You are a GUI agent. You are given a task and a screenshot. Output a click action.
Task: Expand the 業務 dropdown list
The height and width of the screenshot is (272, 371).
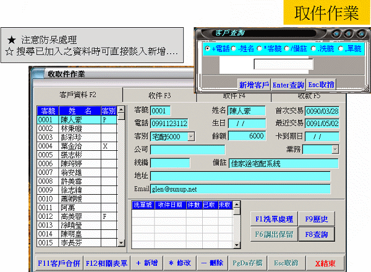tap(335, 149)
